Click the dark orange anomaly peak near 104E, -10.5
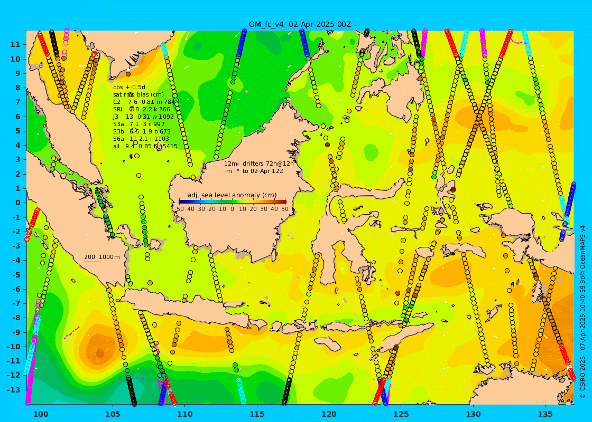 point(100,353)
